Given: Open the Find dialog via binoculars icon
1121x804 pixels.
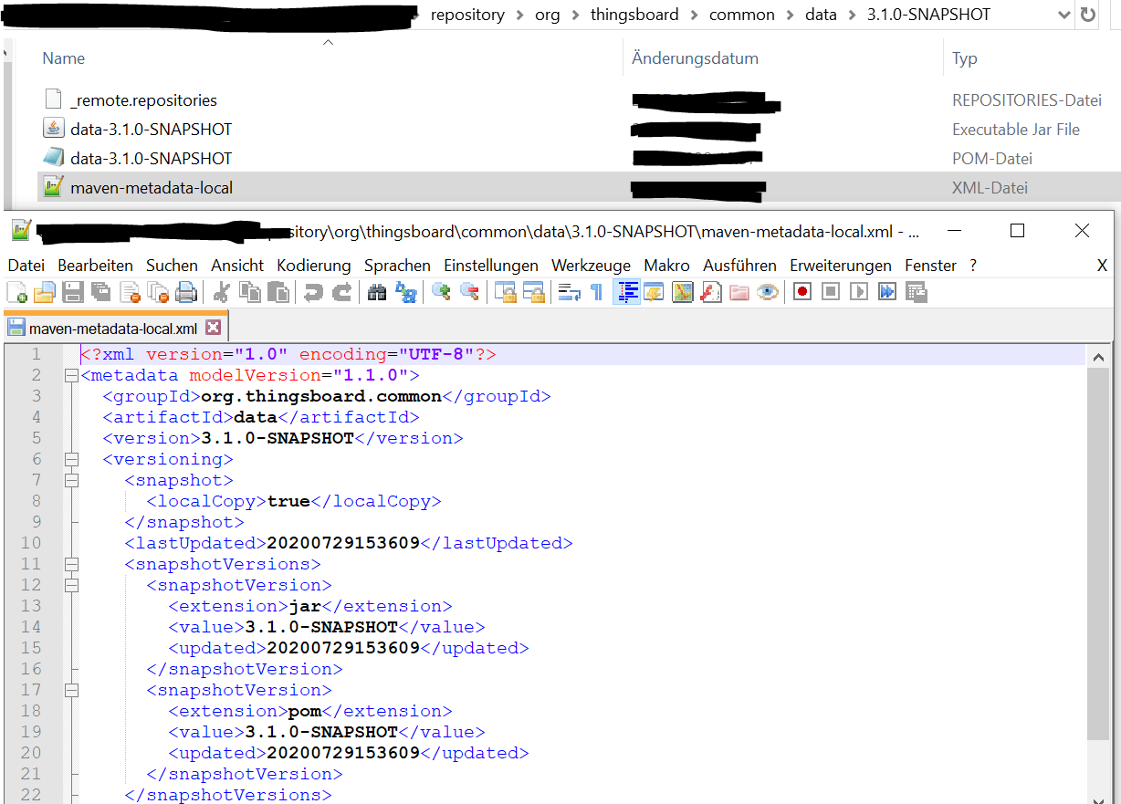Looking at the screenshot, I should click(x=377, y=292).
